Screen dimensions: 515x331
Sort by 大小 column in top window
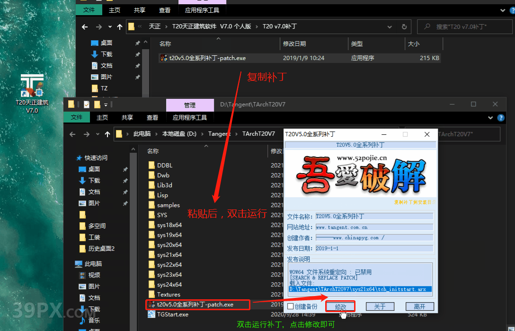[x=414, y=44]
